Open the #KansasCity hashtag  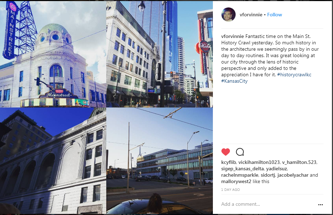point(235,81)
